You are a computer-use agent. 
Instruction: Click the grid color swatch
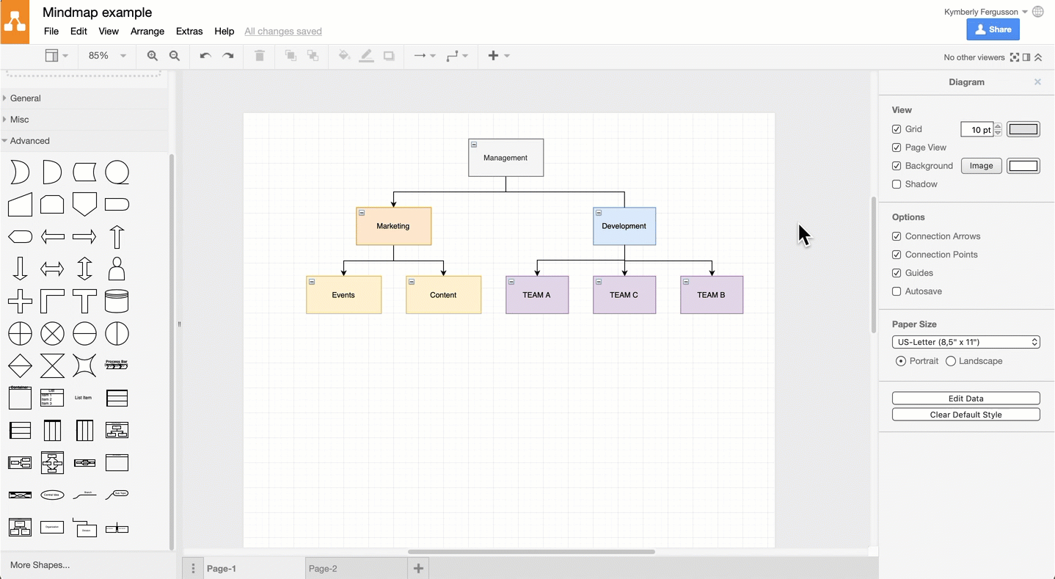point(1023,129)
